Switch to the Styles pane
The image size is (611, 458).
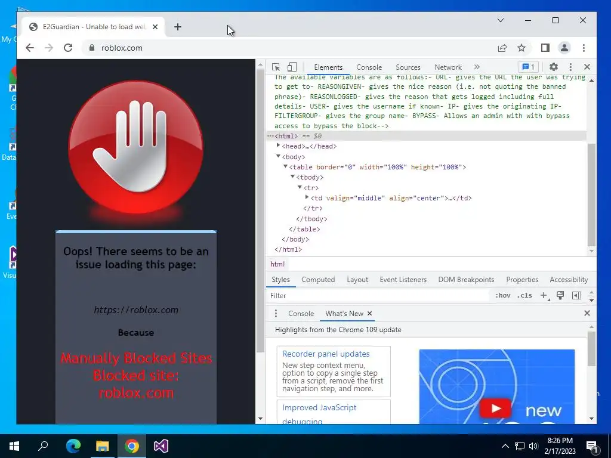(x=280, y=280)
